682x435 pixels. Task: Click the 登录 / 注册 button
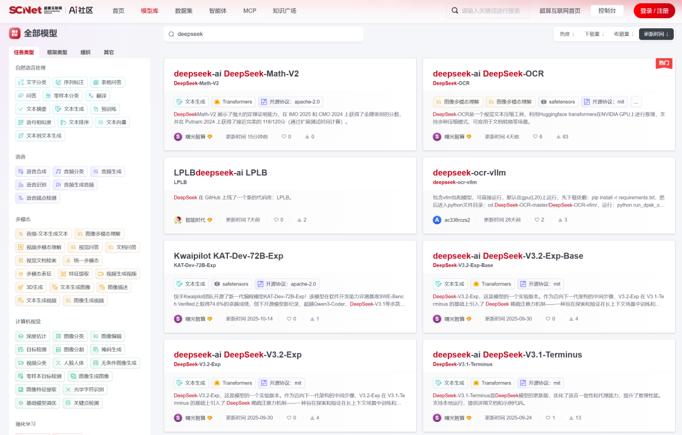coord(654,11)
